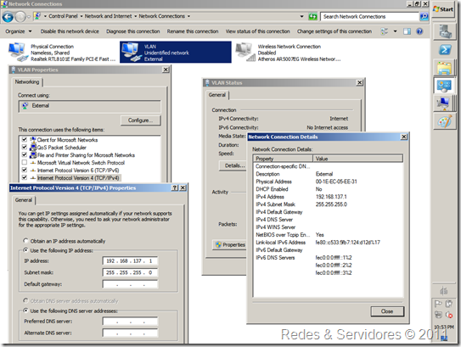
Task: Toggle File and Printer Sharing checkbox
Action: point(25,154)
